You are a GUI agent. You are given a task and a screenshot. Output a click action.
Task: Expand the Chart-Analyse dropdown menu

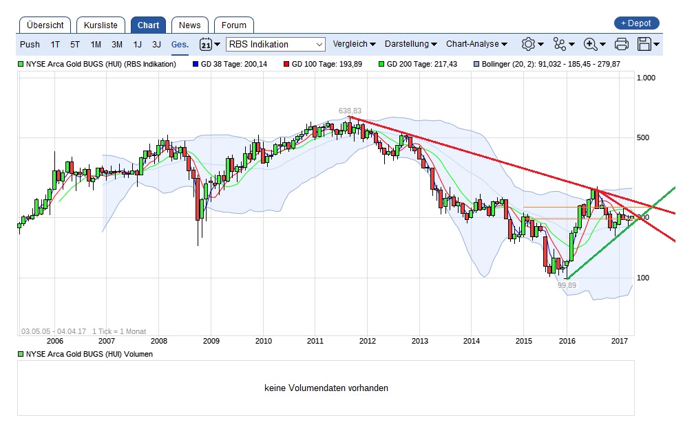click(476, 45)
